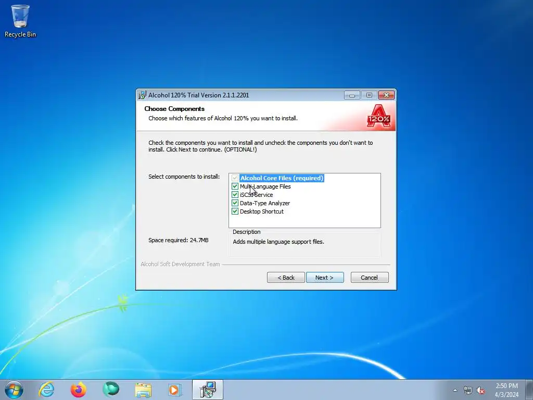Screen dimensions: 533x400
Task: Click 'Space required: 24.7MB' text
Action: pos(179,240)
